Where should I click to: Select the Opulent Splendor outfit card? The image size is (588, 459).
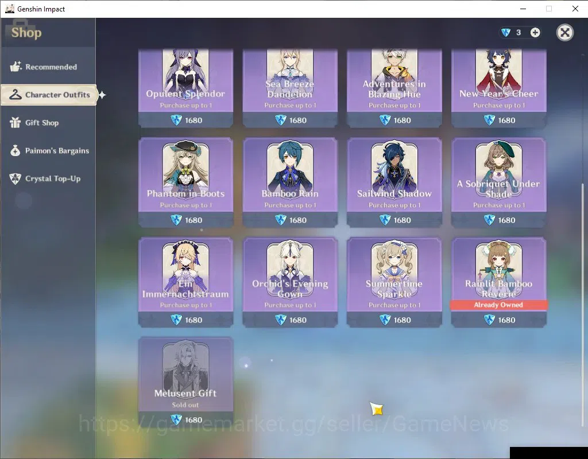(x=185, y=88)
